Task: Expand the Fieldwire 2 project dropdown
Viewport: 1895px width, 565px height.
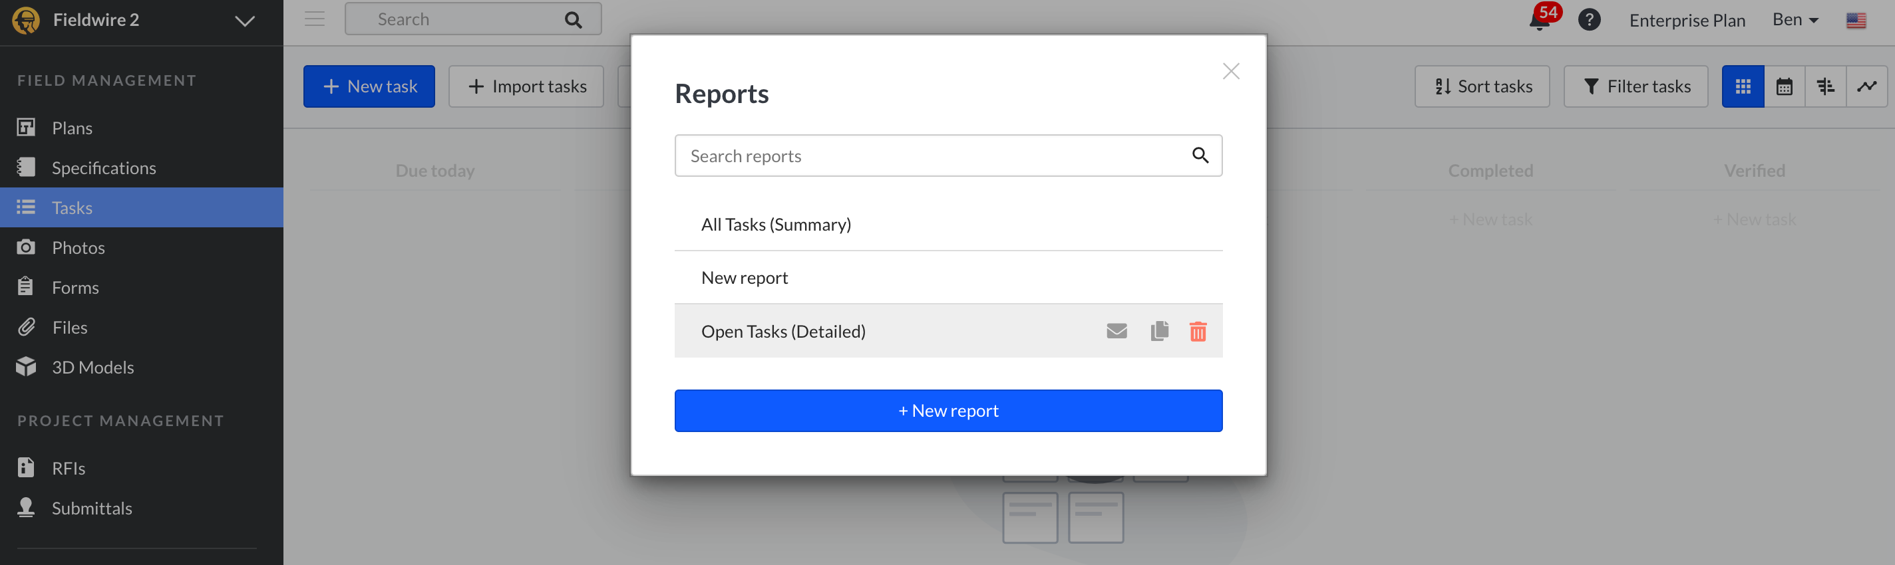Action: (245, 21)
